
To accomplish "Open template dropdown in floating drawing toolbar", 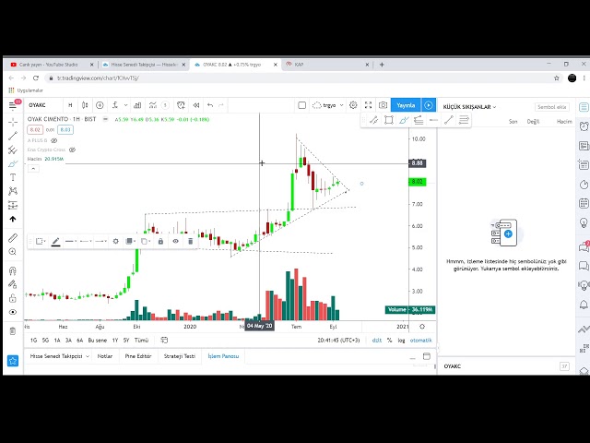I will (41, 241).
